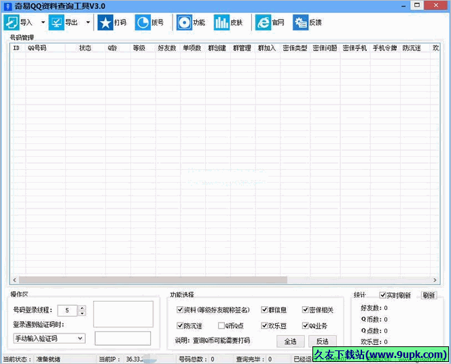Click the right arrow of horizontal scrollbar
Viewport: 451px width, 364px height.
435,280
